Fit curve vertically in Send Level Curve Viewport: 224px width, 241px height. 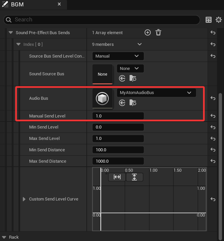[x=134, y=177]
